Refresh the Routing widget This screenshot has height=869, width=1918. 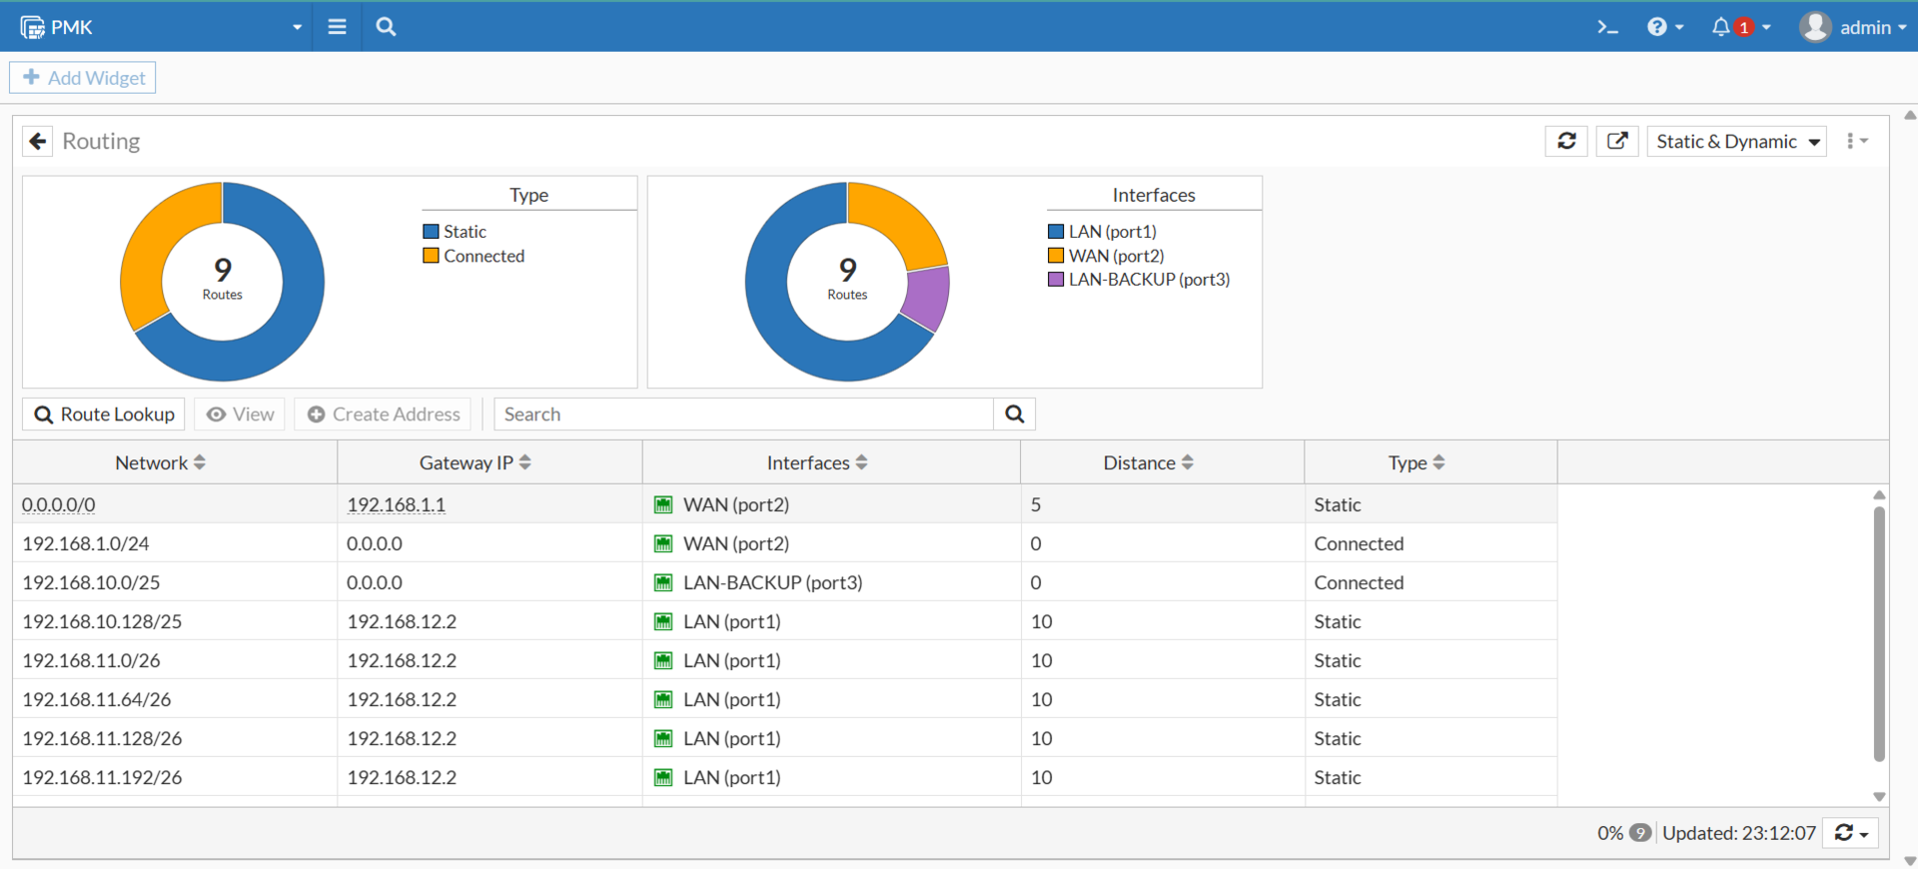(x=1565, y=142)
